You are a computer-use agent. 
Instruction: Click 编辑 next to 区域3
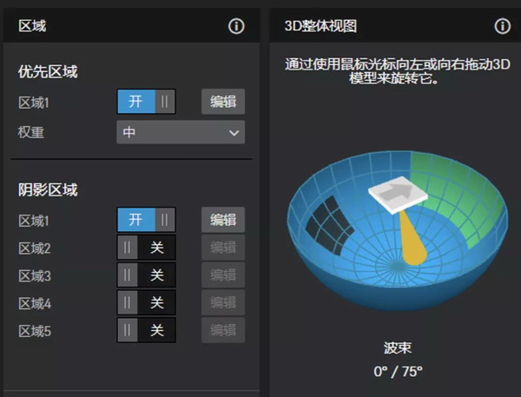pos(223,275)
